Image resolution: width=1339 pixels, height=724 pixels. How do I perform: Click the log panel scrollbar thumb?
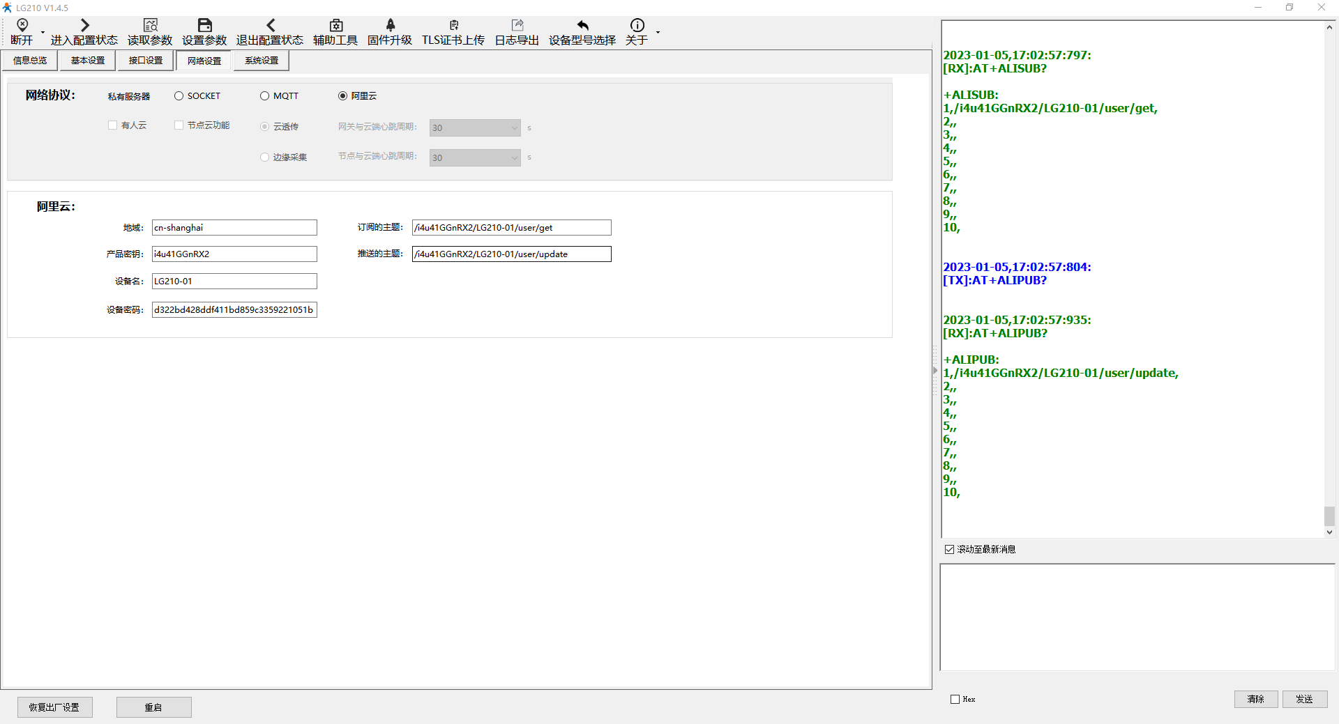[x=1329, y=516]
